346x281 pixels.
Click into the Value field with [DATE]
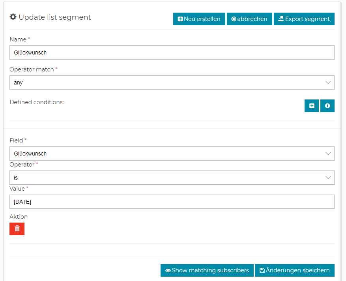tap(172, 202)
